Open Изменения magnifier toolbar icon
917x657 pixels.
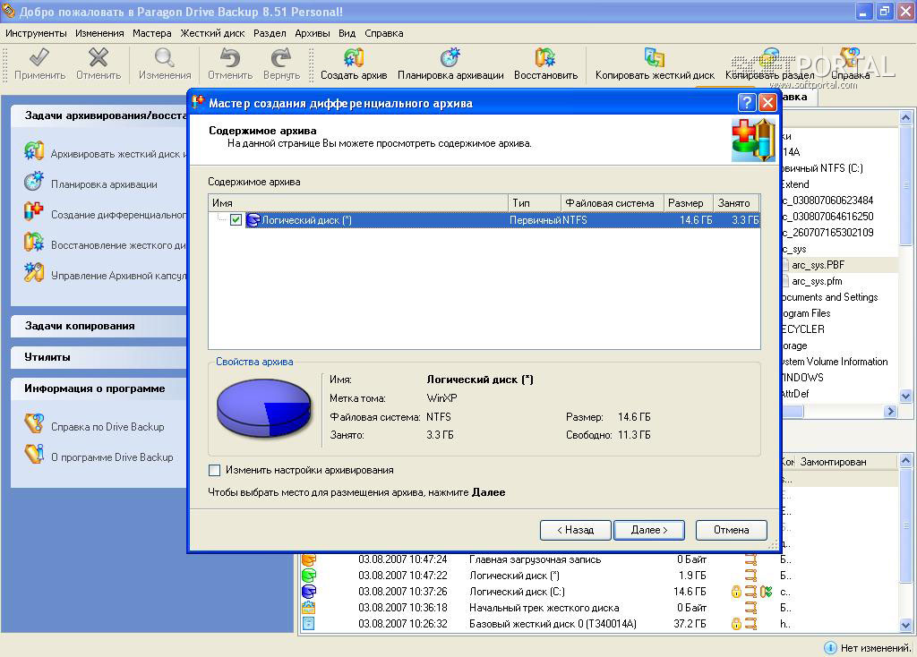[165, 58]
